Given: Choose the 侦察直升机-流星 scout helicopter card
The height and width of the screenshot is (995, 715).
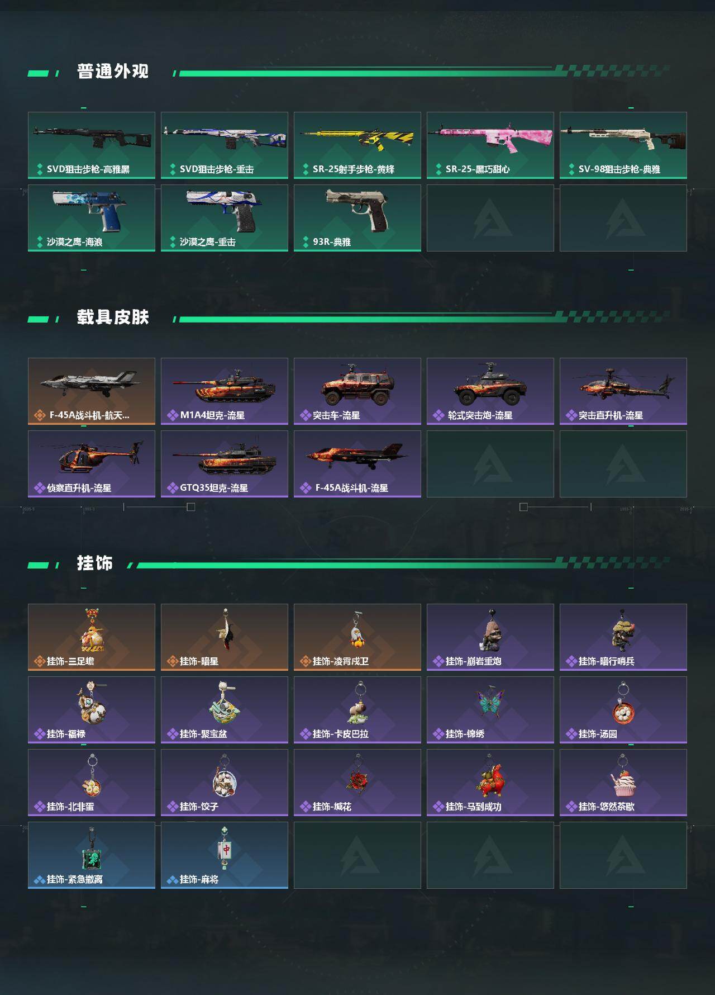Looking at the screenshot, I should [92, 464].
